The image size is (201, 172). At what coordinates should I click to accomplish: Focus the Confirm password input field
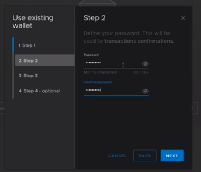[x=113, y=90]
